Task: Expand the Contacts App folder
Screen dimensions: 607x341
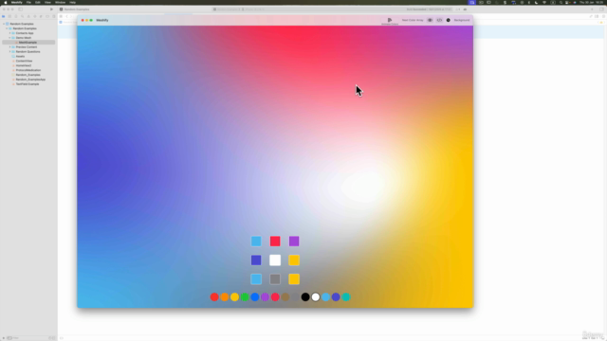Action: click(x=10, y=33)
